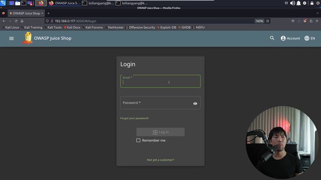321x180 pixels.
Task: Open the Kali Forums bookmark
Action: pos(93,27)
